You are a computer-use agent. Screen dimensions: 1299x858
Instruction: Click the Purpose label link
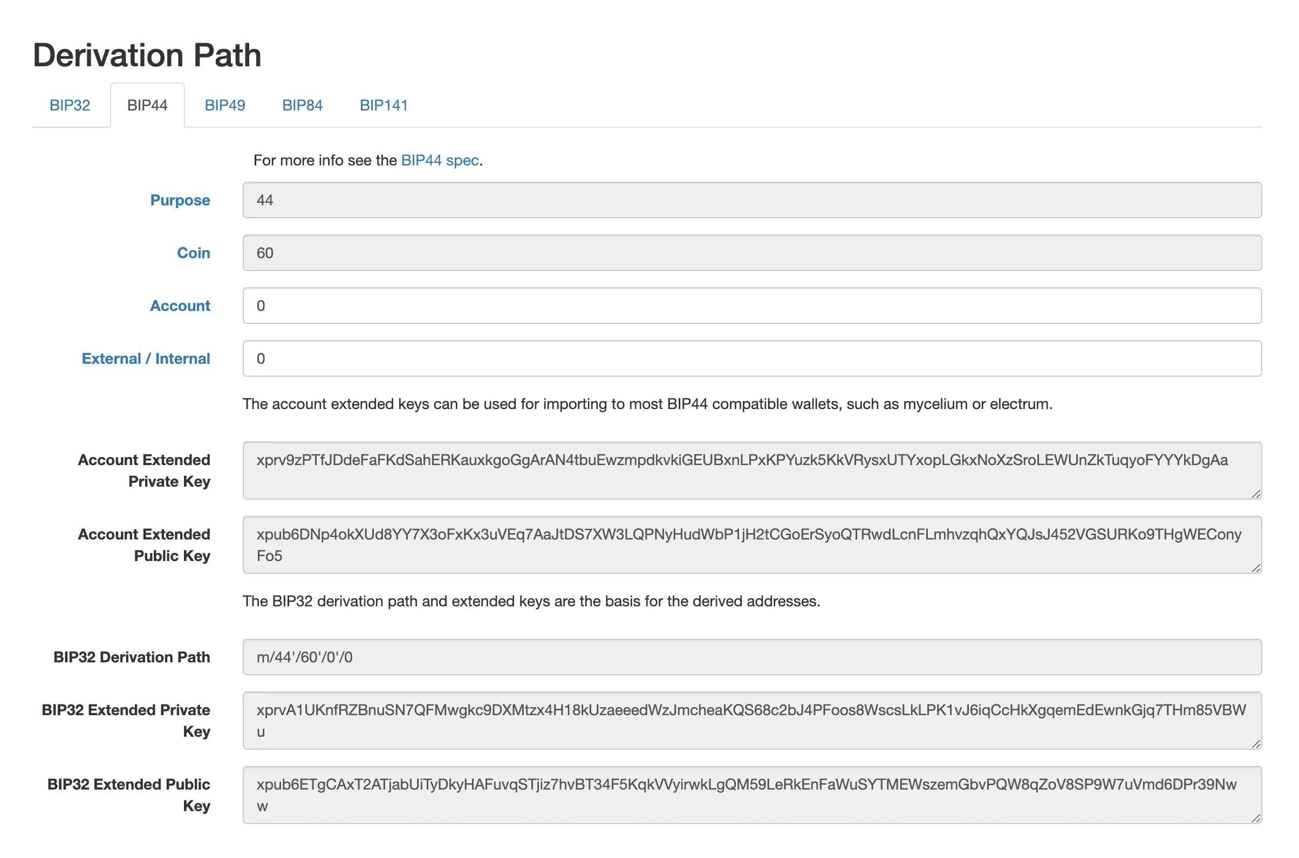(180, 200)
